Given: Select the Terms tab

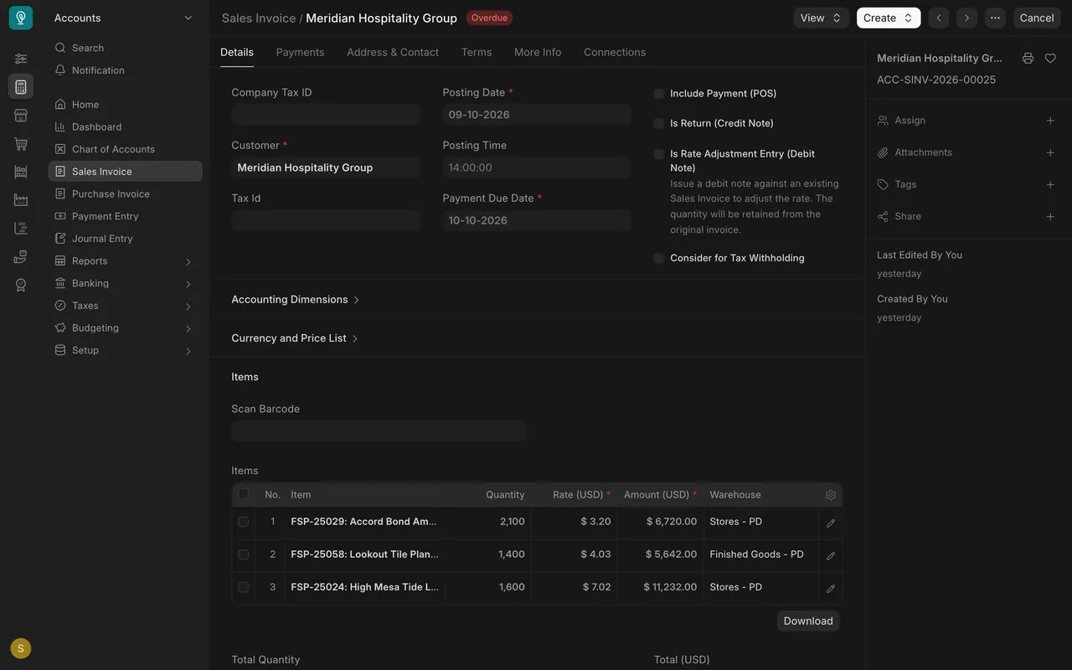Looking at the screenshot, I should click(477, 52).
